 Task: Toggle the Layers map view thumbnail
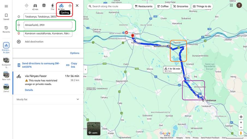click(94, 129)
